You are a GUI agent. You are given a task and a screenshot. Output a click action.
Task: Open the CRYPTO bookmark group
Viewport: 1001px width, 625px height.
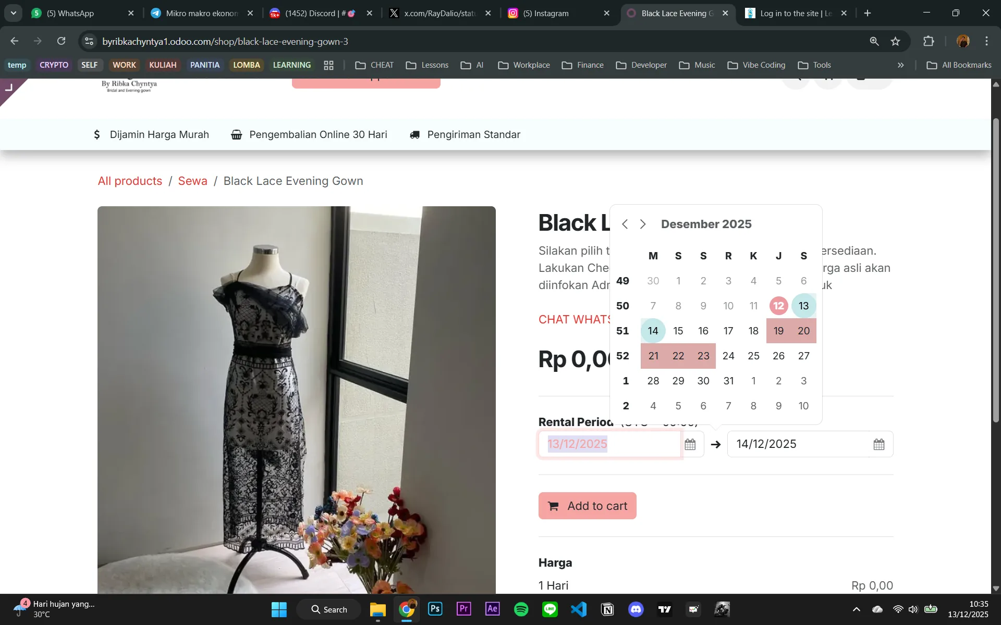54,65
